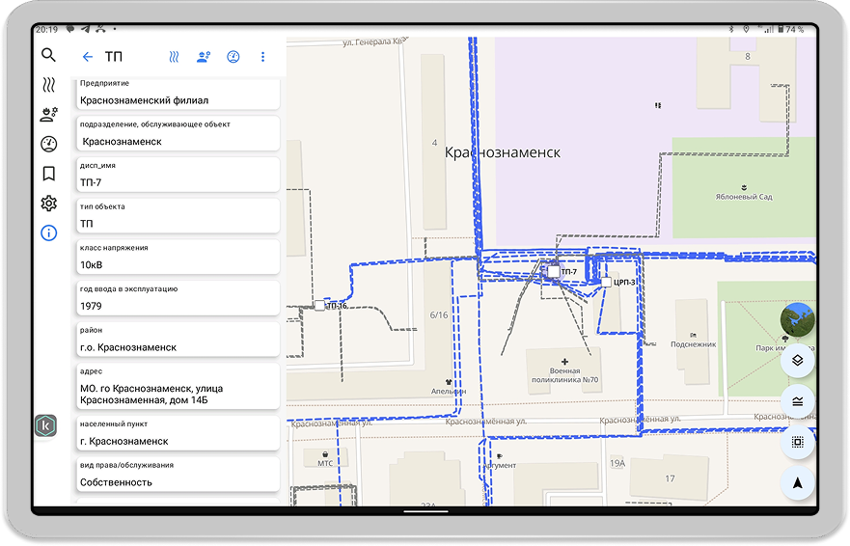The width and height of the screenshot is (850, 546).
Task: Click the app logo at sidebar bottom
Action: pyautogui.click(x=45, y=426)
